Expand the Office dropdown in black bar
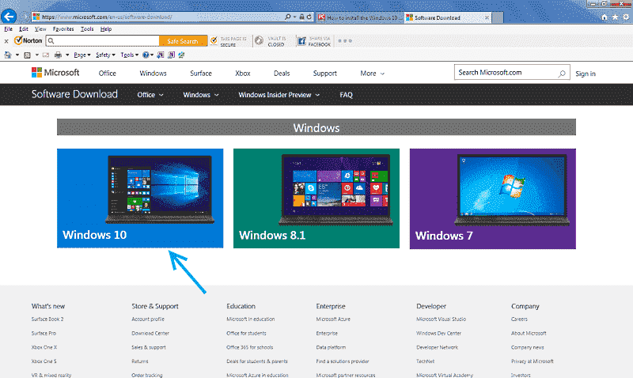 (150, 95)
